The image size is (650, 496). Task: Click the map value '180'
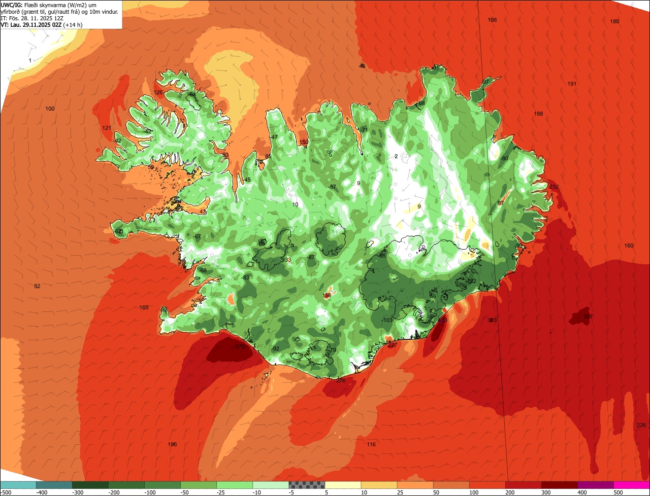(614, 21)
